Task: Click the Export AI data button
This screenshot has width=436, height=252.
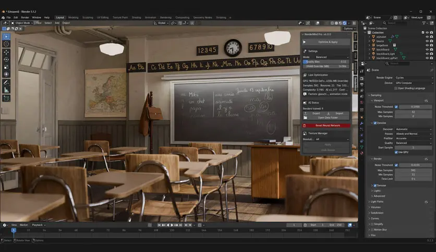Action: [314, 114]
